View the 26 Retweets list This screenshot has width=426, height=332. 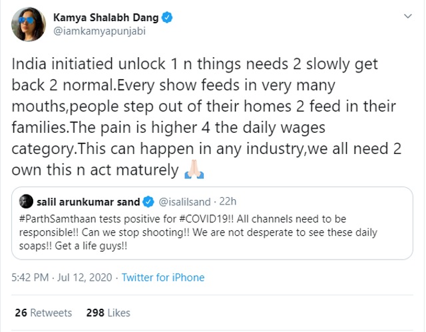coord(43,313)
